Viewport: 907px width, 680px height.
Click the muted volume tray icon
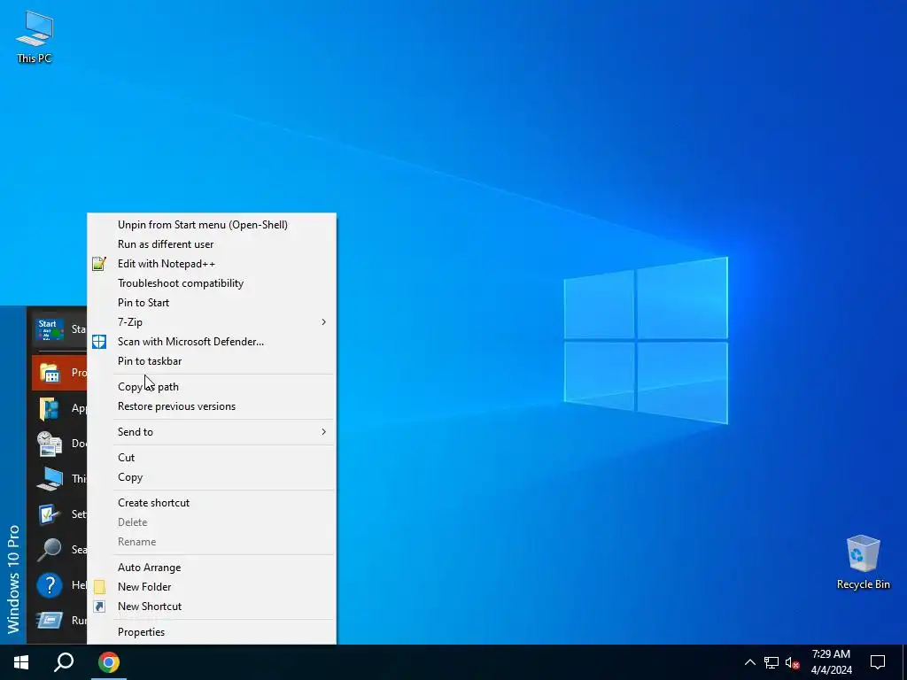793,662
